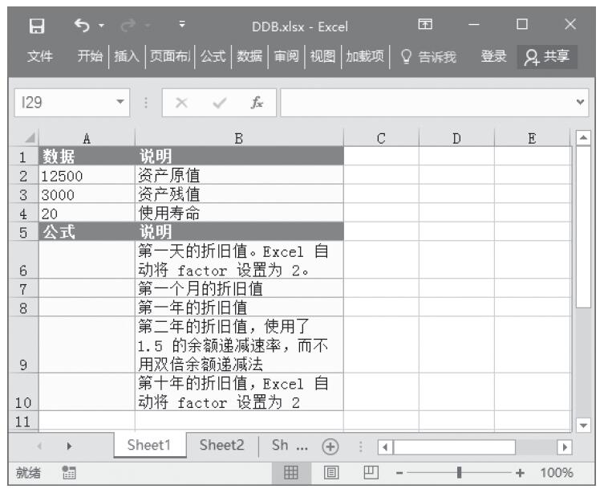604x493 pixels.
Task: Click the 登录 sign-in link
Action: click(493, 57)
